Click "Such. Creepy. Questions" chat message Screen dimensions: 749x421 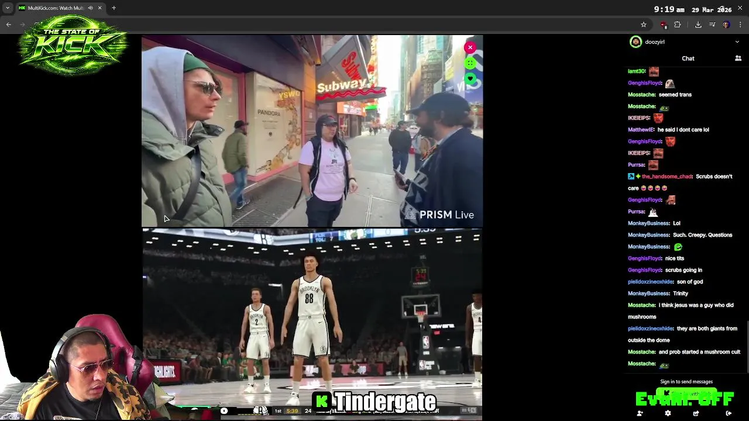pos(702,235)
